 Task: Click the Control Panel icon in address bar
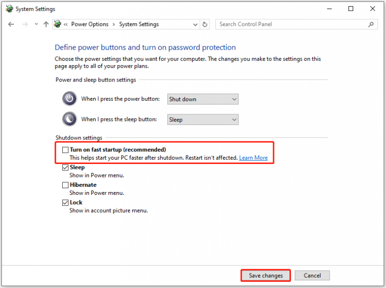(57, 24)
